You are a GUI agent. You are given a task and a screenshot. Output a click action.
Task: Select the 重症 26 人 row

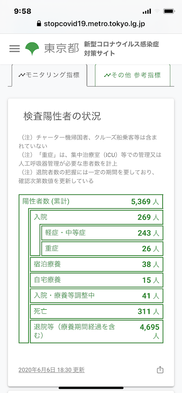click(102, 248)
